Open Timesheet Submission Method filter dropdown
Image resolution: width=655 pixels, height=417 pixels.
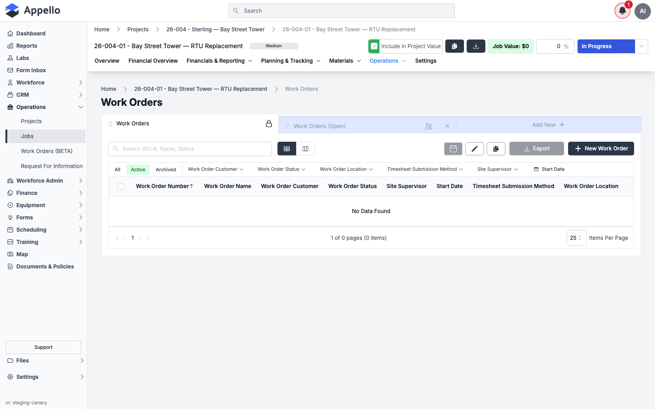(425, 169)
